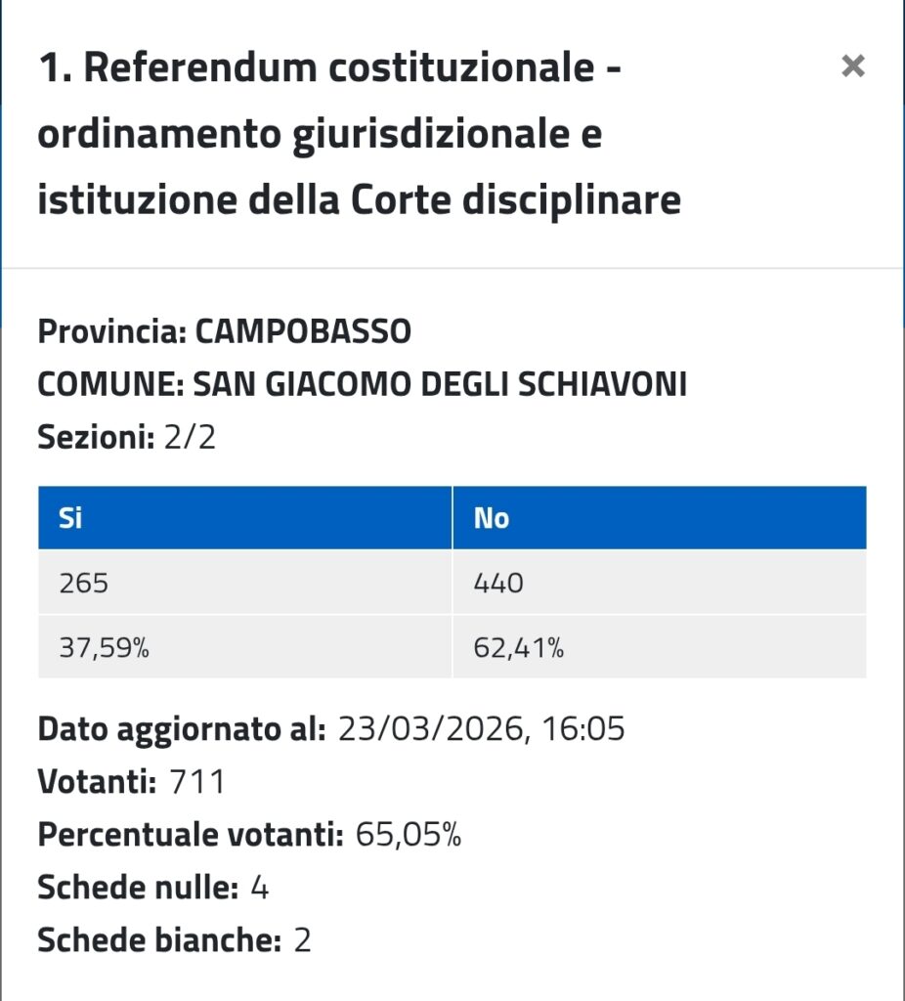The image size is (905, 1001).
Task: Select the 265 Si votes cell
Action: (x=84, y=584)
